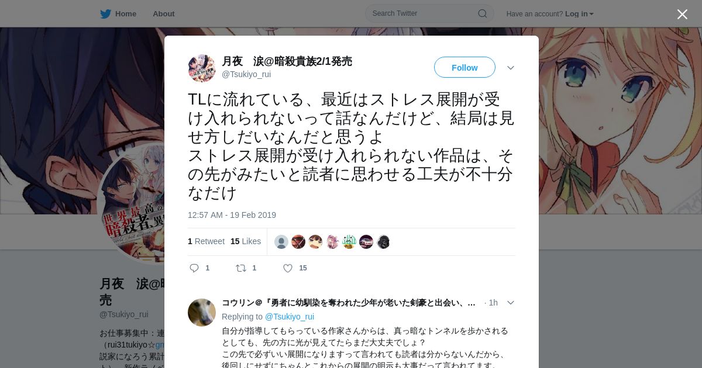Click the retweet arrows icon
This screenshot has height=368, width=702.
click(241, 268)
